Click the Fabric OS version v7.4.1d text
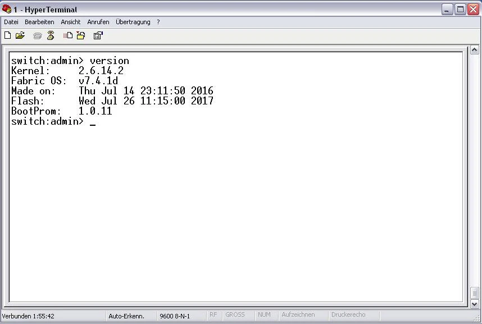The height and width of the screenshot is (324, 482). point(98,81)
